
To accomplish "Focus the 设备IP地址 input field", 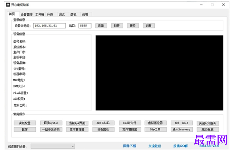I will [x=49, y=26].
